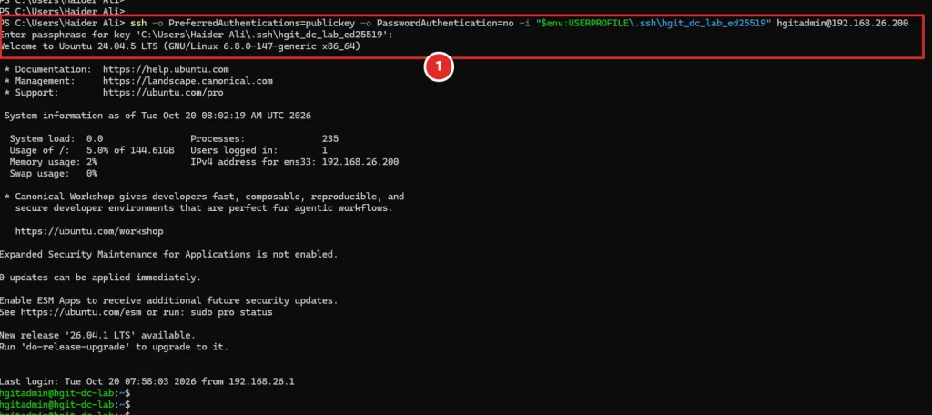This screenshot has width=932, height=415.
Task: Click 'PreferredAuthentications=publickey' option in ssh command
Action: [261, 23]
